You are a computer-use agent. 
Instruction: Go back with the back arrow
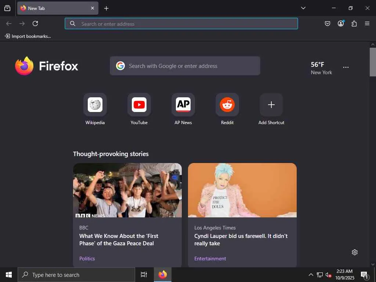[9, 23]
